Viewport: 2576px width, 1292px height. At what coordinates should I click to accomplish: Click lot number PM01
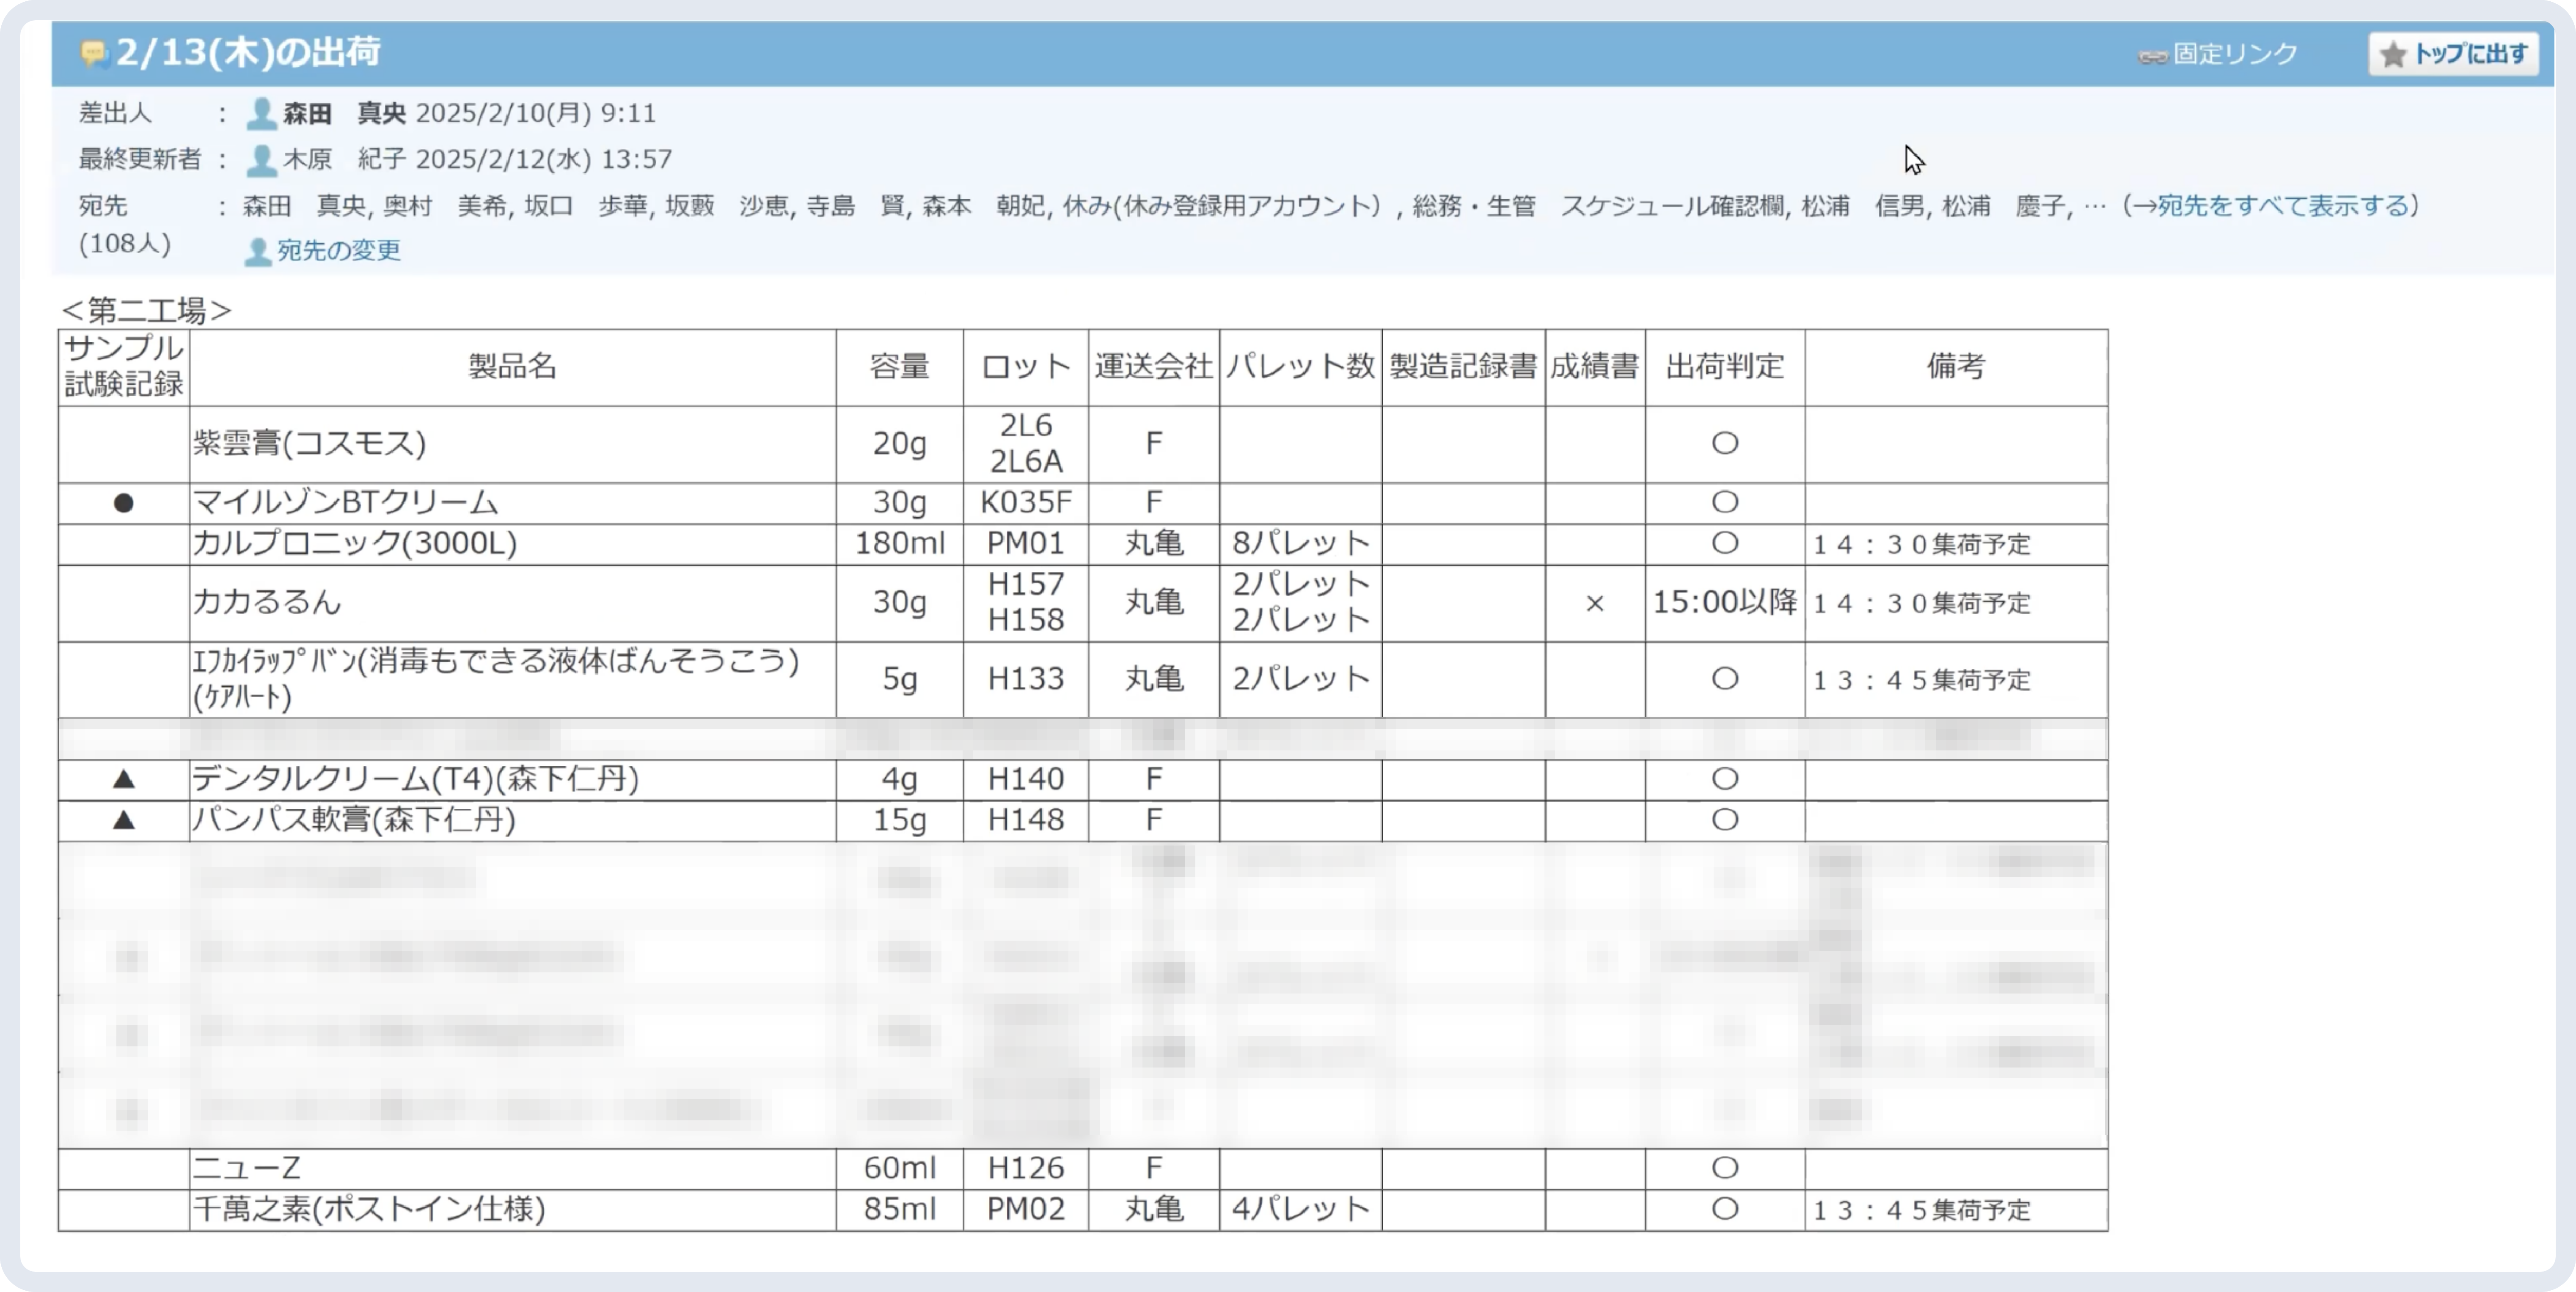(1026, 544)
